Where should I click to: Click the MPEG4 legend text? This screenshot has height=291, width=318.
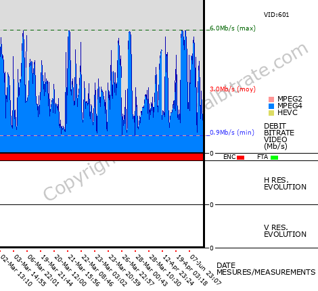290,106
